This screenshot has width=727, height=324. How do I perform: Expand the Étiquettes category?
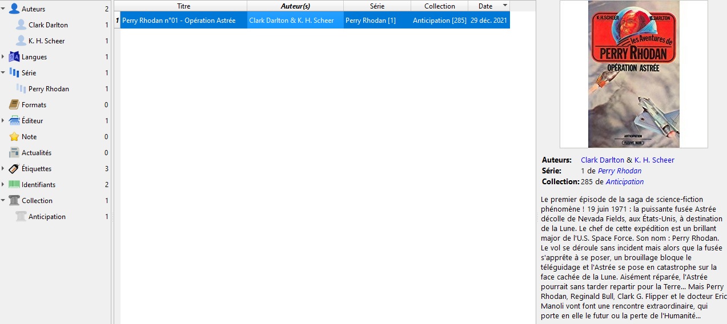tap(3, 168)
